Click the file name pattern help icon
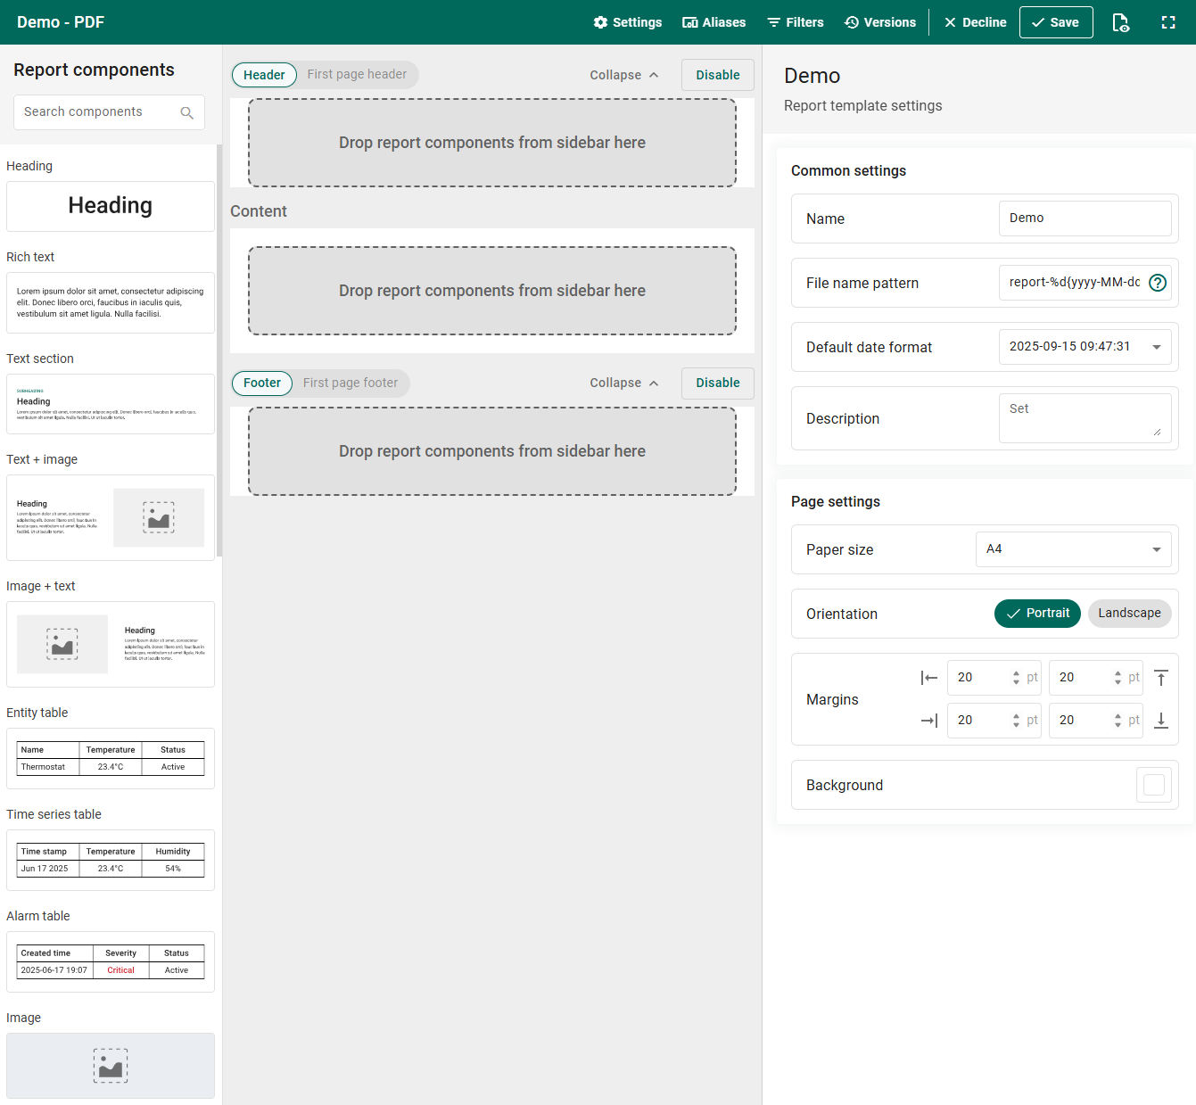Viewport: 1196px width, 1105px height. (x=1158, y=283)
